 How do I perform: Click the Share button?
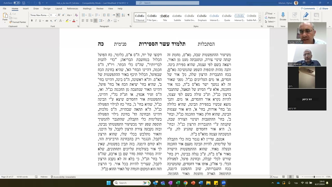[323, 9]
